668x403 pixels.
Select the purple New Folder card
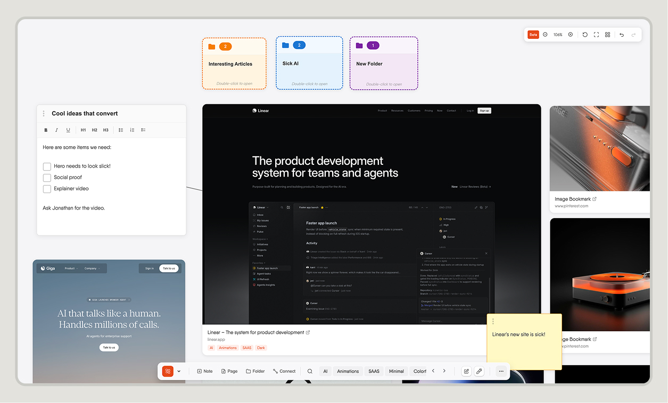[384, 63]
